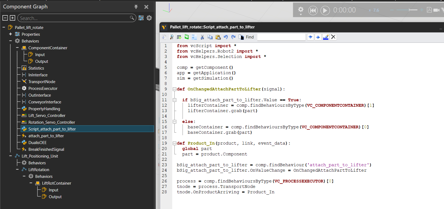Open simulation settings gear dropdown
The width and height of the screenshot is (444, 209).
[301, 11]
